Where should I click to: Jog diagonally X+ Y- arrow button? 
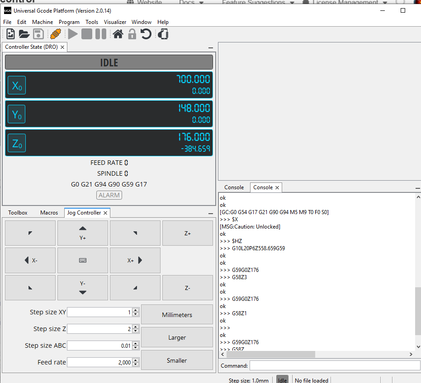pyautogui.click(x=135, y=288)
